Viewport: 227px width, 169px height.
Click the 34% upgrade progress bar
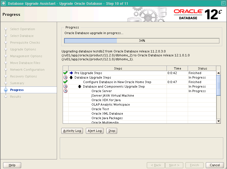[x=142, y=41]
